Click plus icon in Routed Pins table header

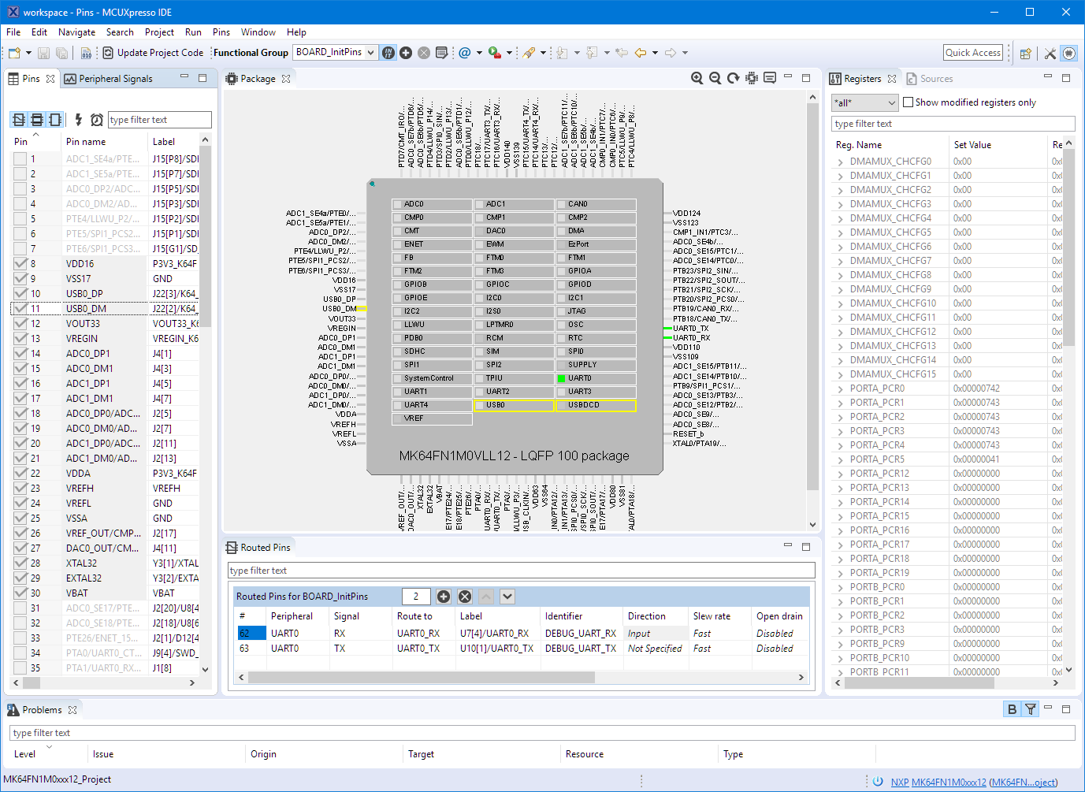(x=444, y=597)
